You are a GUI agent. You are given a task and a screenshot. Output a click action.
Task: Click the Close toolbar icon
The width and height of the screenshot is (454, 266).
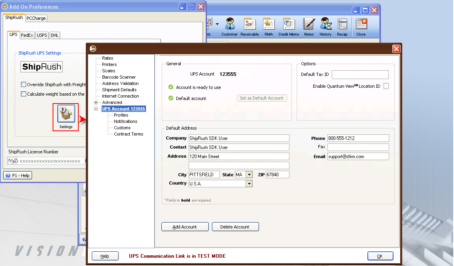coord(361,27)
